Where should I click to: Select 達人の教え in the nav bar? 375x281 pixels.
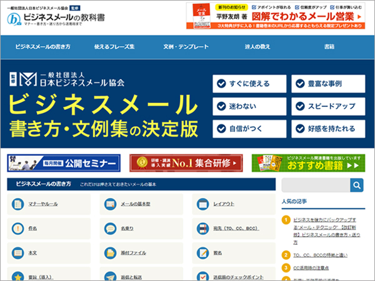click(x=257, y=47)
